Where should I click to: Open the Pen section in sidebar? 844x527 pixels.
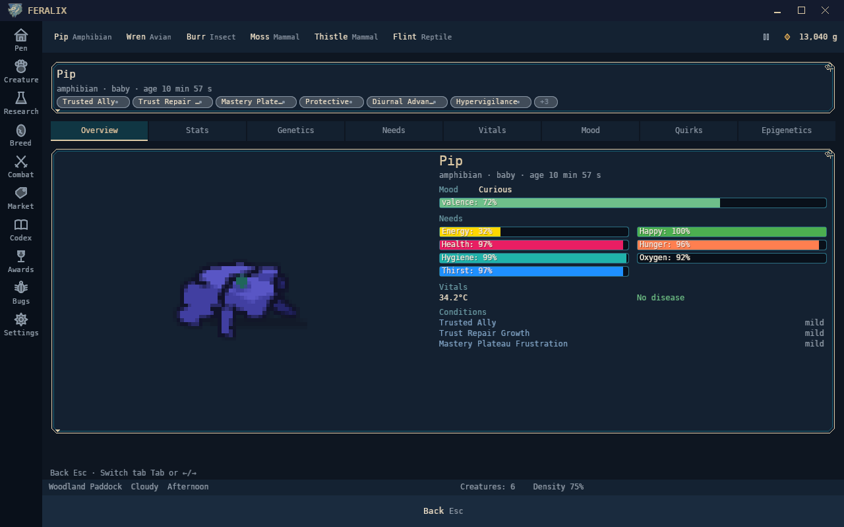tap(21, 40)
